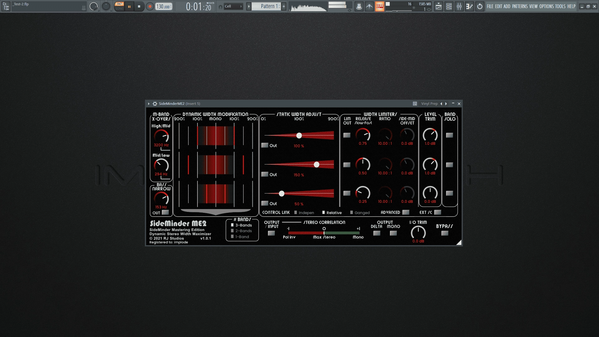
Task: Open SideMinderME2 plugin options arrow menu
Action: tap(149, 104)
